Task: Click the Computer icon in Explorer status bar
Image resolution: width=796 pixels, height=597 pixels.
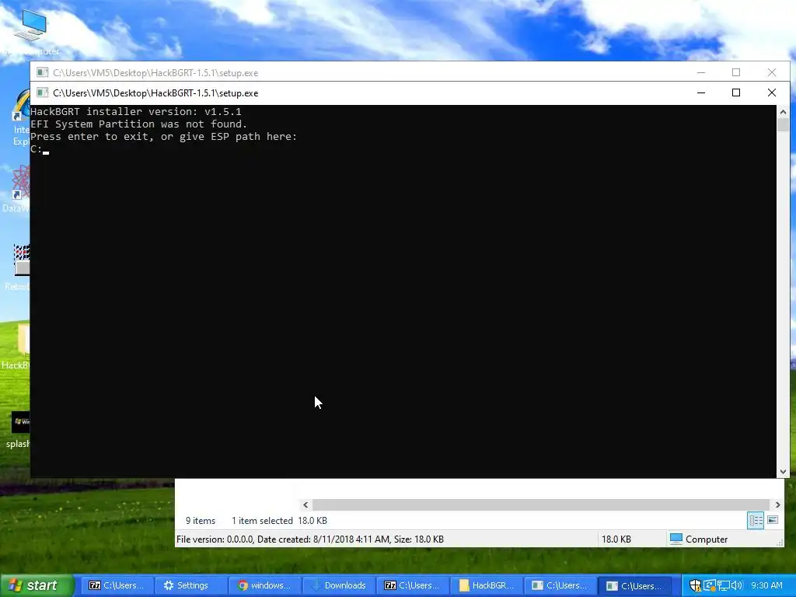Action: tap(676, 539)
